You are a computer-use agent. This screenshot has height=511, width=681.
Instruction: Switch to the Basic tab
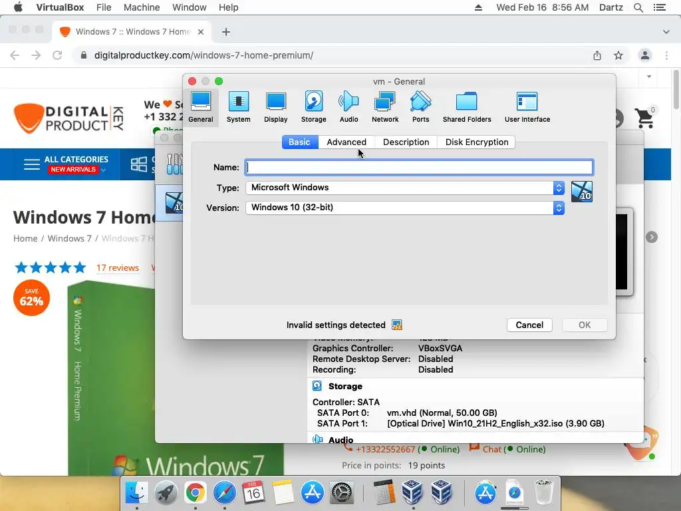tap(300, 142)
